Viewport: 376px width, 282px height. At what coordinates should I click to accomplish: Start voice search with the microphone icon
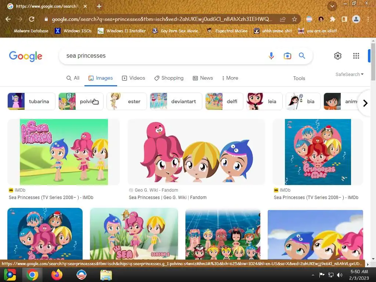271,56
